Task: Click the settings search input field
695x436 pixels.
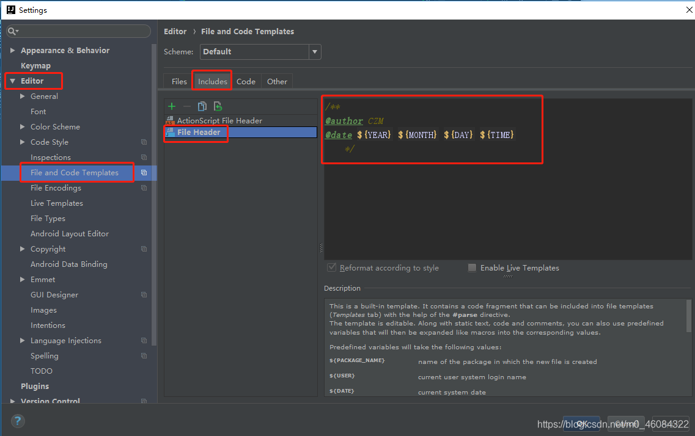Action: click(79, 31)
